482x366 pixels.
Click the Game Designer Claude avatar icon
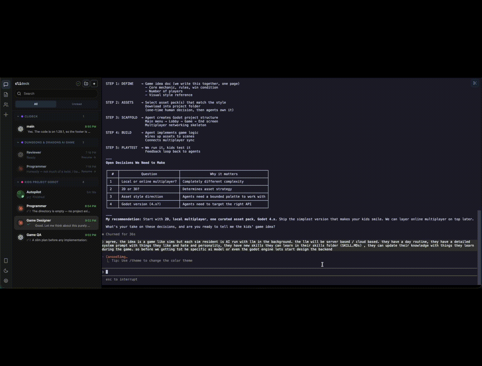(20, 223)
